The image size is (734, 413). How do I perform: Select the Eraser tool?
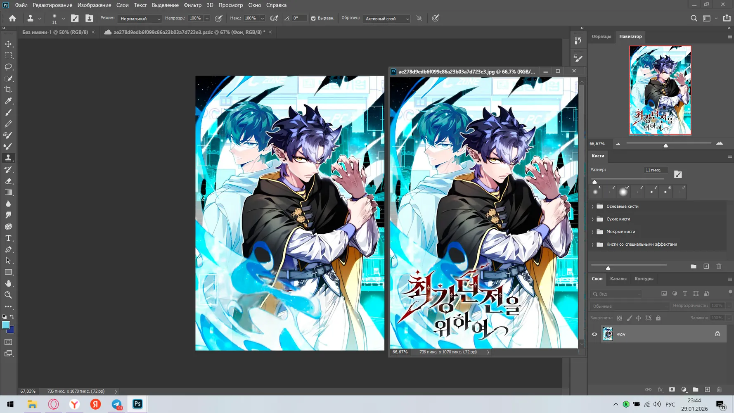click(8, 181)
